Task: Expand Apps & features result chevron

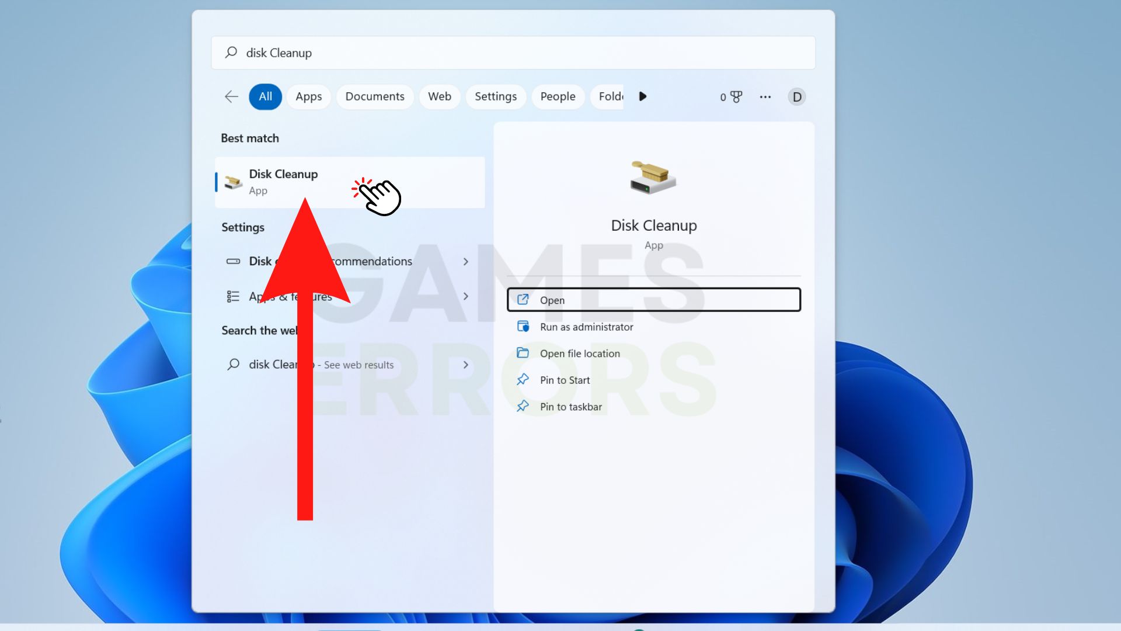Action: (x=465, y=296)
